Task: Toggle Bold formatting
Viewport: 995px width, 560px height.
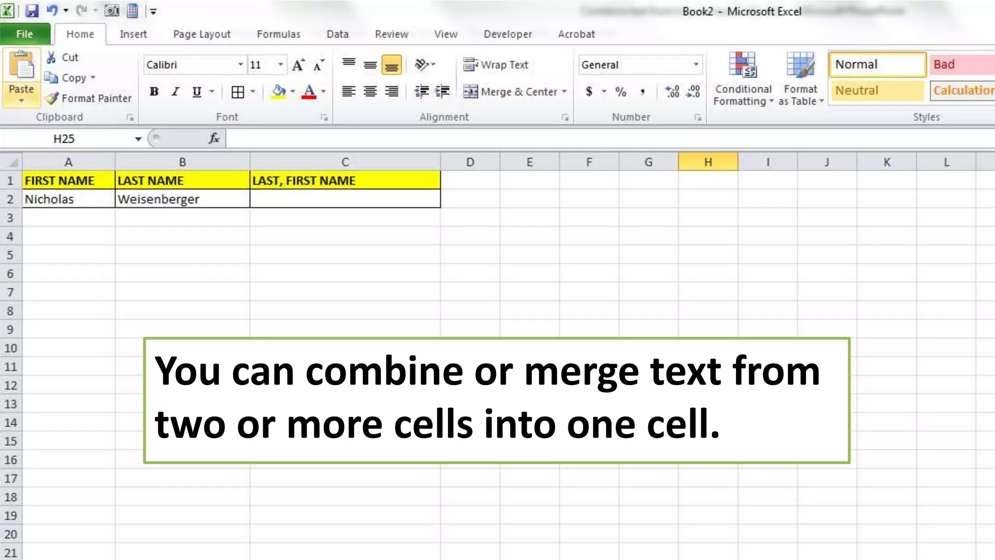Action: coord(154,91)
